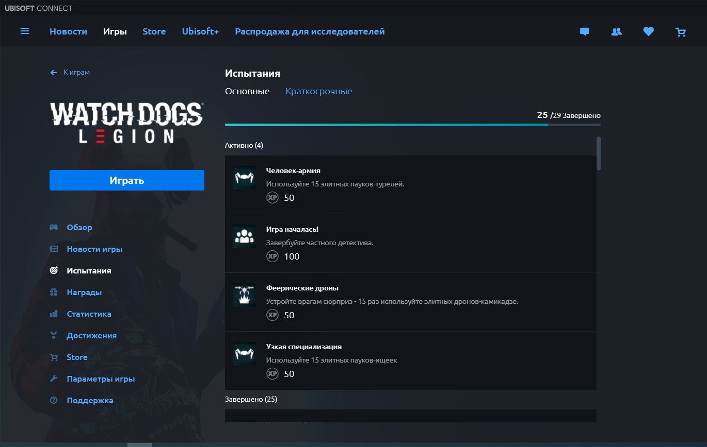Click the bar chart icon next to Статистика
The height and width of the screenshot is (447, 707).
pos(54,314)
